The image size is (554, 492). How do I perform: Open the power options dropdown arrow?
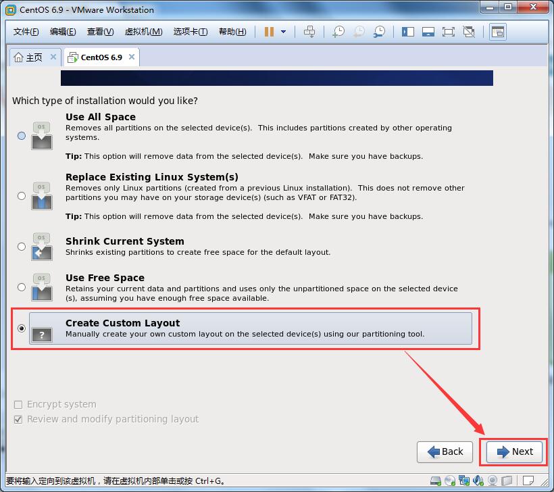(283, 32)
